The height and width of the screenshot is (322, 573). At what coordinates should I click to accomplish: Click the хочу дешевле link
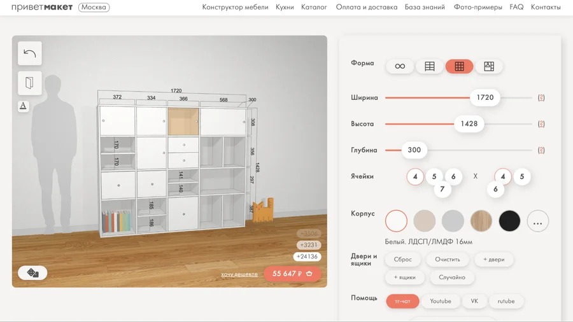tap(239, 274)
